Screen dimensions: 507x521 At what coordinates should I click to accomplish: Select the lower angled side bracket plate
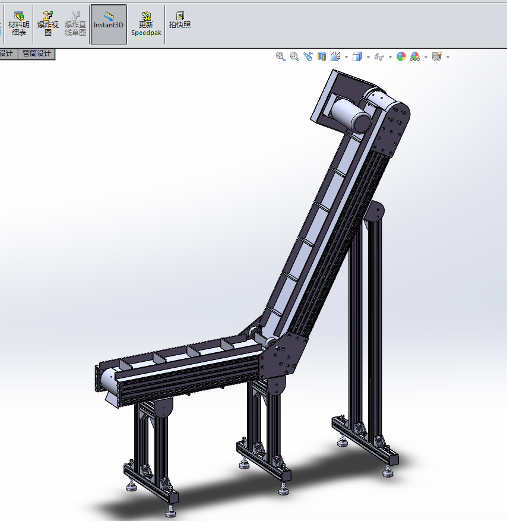(x=283, y=356)
